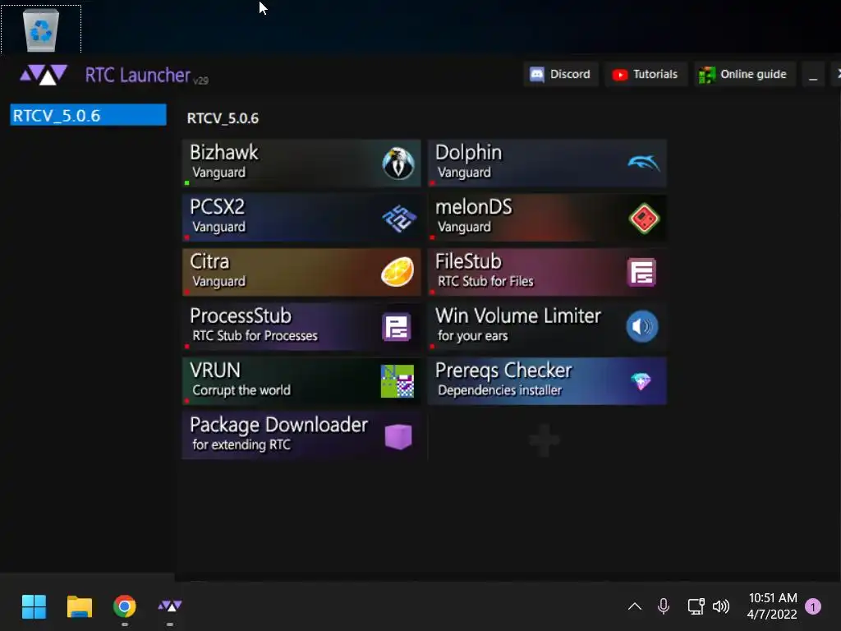The width and height of the screenshot is (841, 631).
Task: Launch Google Chrome from the taskbar
Action: (x=125, y=607)
